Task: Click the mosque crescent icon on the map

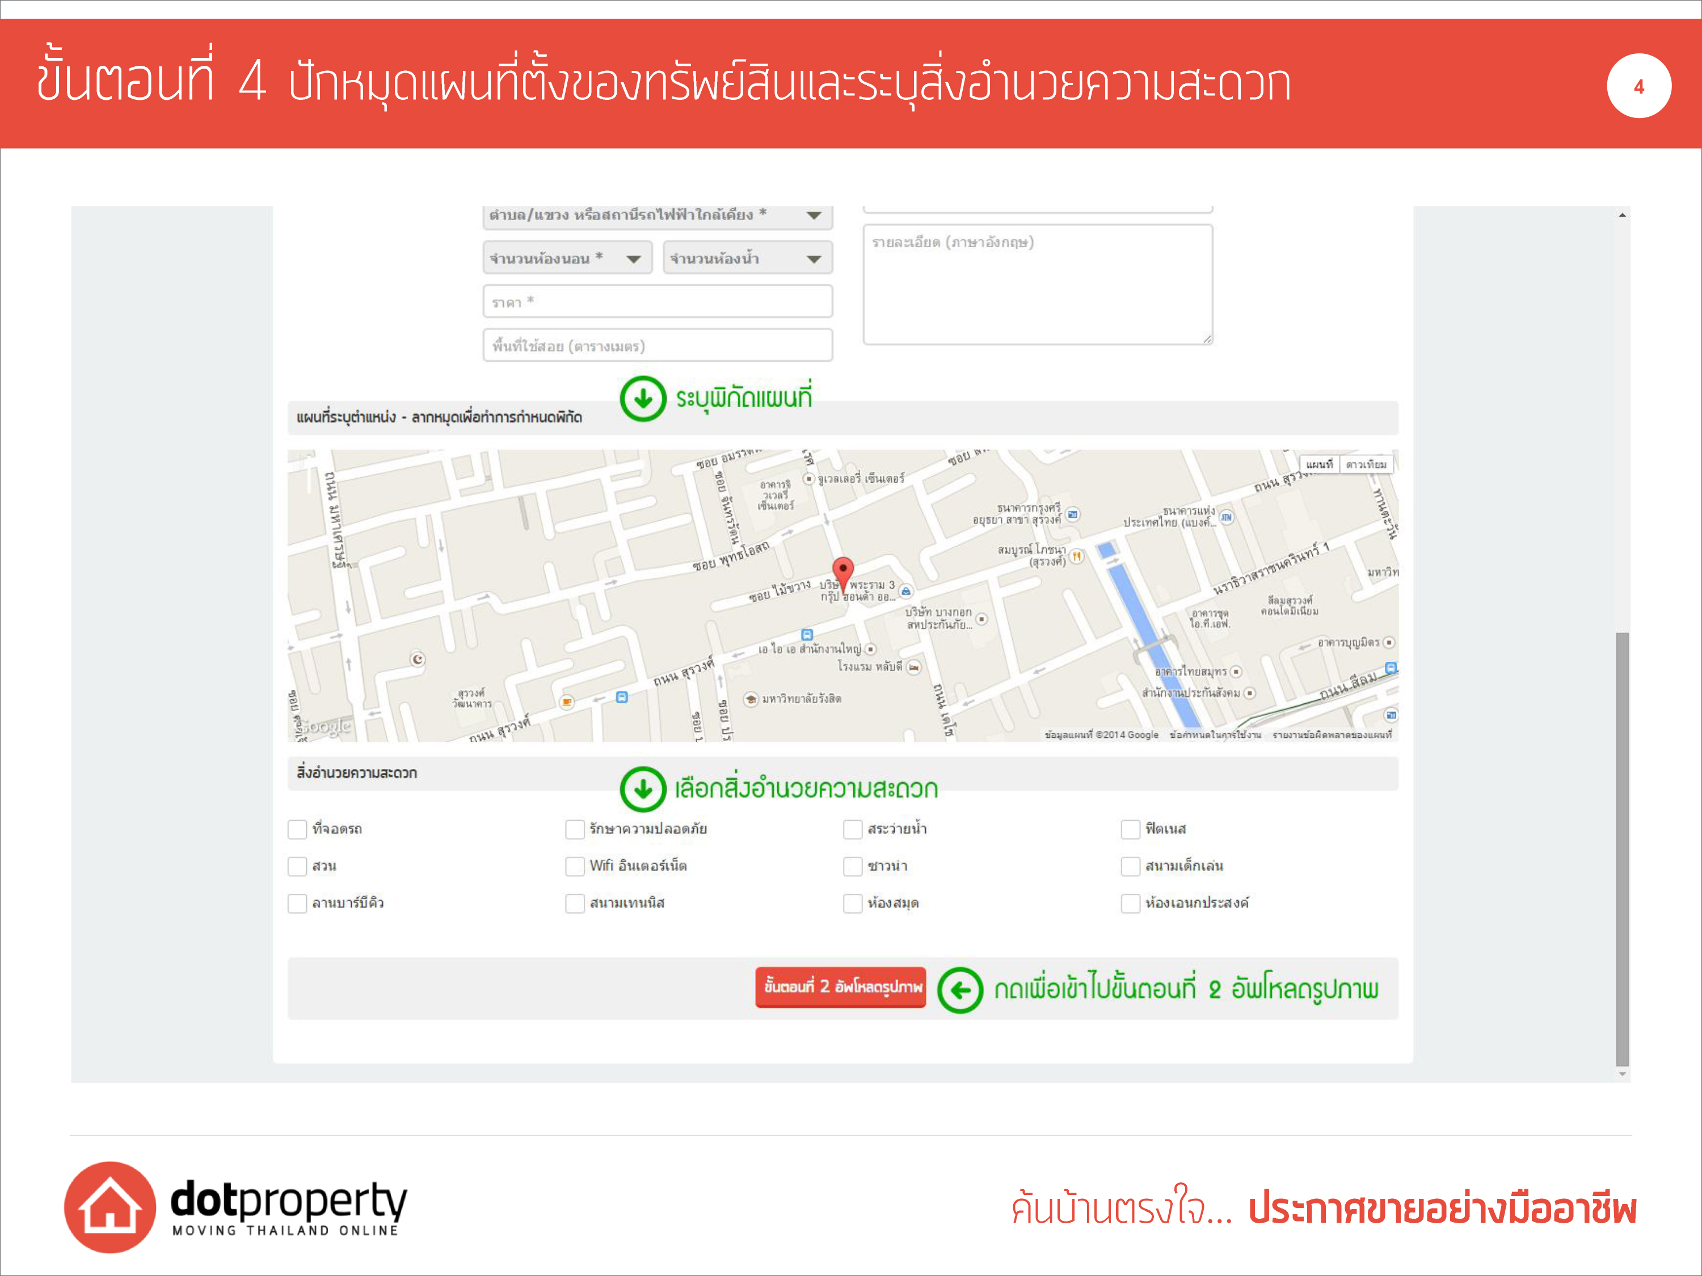Action: point(417,659)
